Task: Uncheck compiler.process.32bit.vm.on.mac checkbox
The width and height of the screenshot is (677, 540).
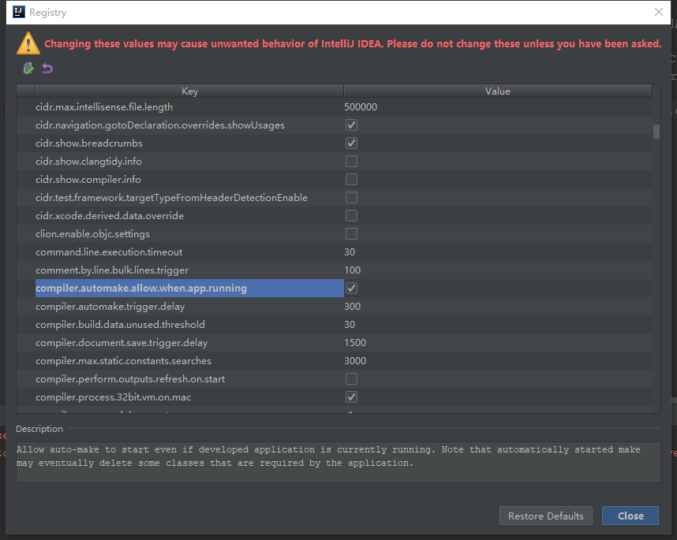Action: click(x=351, y=397)
